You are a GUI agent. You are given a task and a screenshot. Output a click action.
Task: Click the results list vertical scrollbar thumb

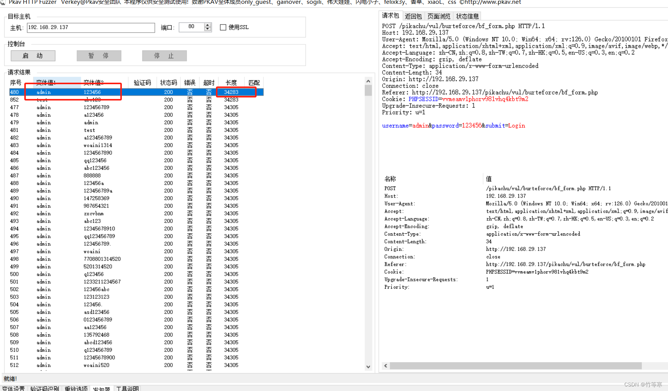tap(368, 90)
